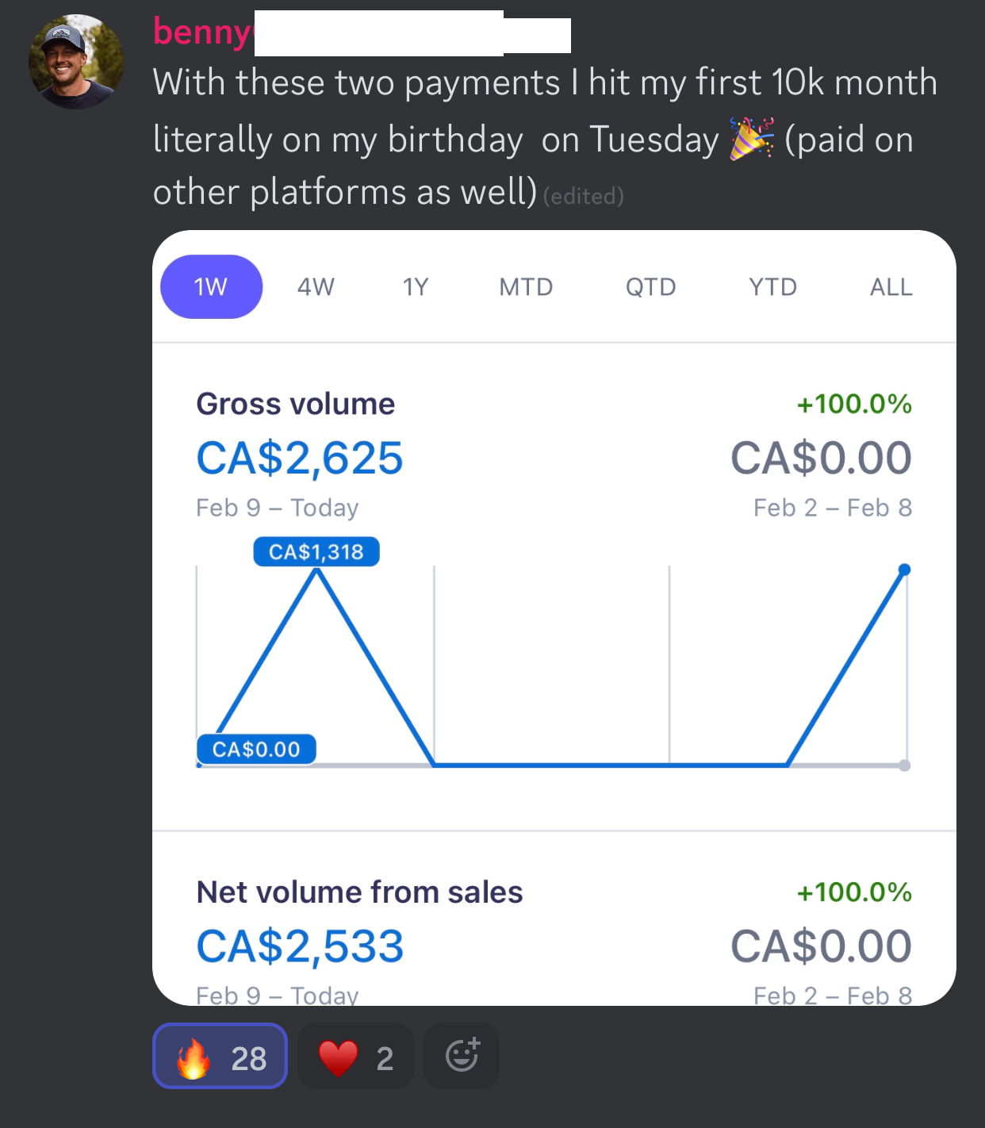Switch to the 1Y time range
This screenshot has width=985, height=1128.
416,286
